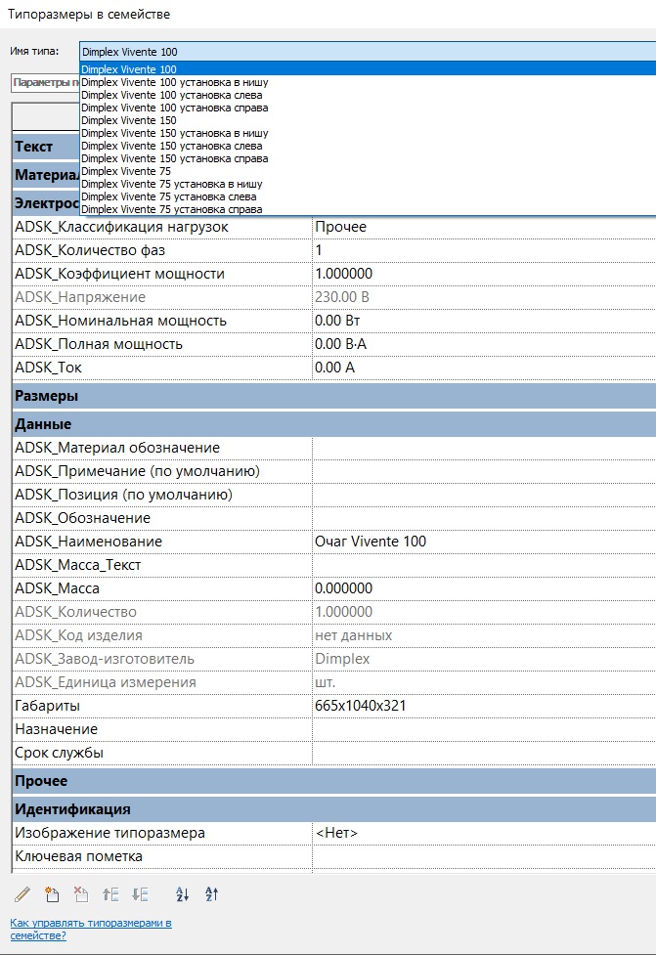Image resolution: width=656 pixels, height=955 pixels.
Task: Click the Move Parameter Up icon
Action: (110, 894)
